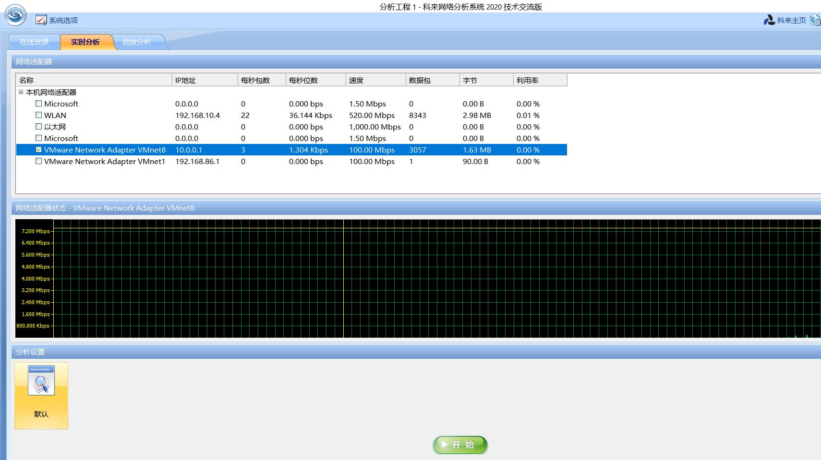Screen dimensions: 821x460
Task: Click the 3057 packet count
Action: pos(418,150)
